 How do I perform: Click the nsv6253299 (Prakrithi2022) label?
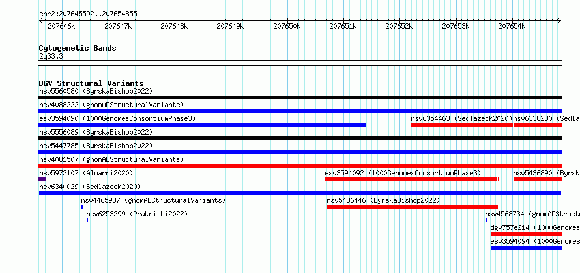[137, 214]
